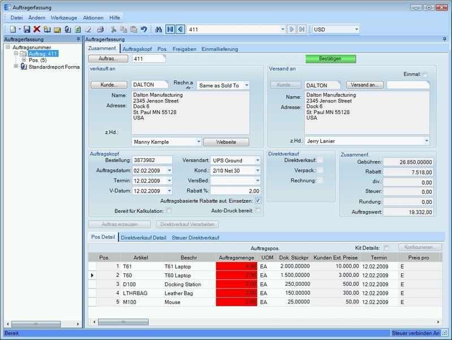Click the binoculars search icon

click(159, 29)
